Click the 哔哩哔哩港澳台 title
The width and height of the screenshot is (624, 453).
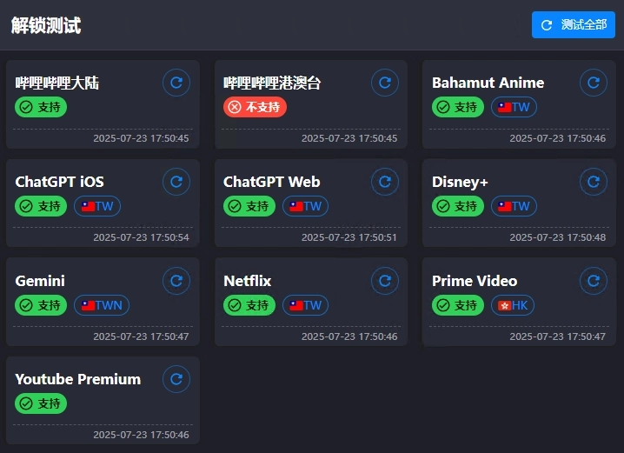click(x=272, y=83)
